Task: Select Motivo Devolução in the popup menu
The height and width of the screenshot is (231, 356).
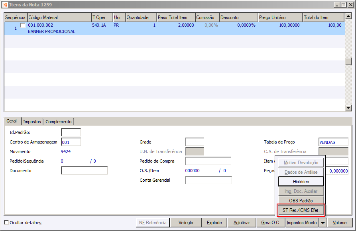Action: tap(301, 163)
